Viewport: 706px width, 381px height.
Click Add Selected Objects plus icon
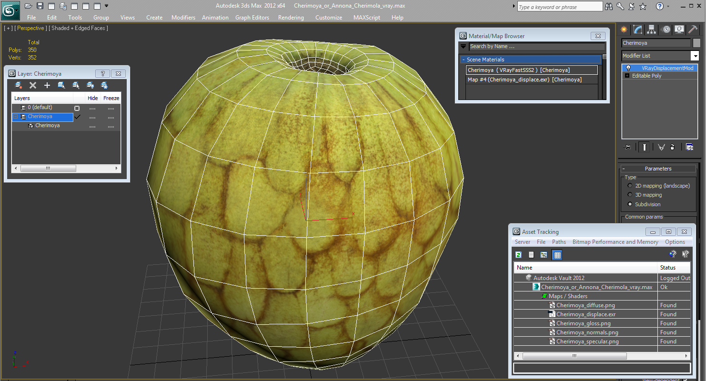[47, 85]
